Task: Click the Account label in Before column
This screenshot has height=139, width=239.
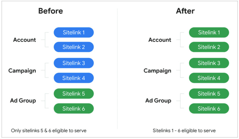Action: click(25, 40)
